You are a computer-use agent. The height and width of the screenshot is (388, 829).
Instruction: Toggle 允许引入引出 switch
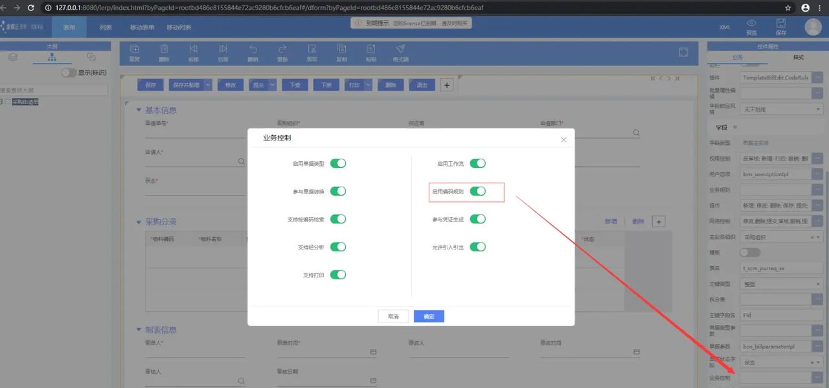click(477, 247)
